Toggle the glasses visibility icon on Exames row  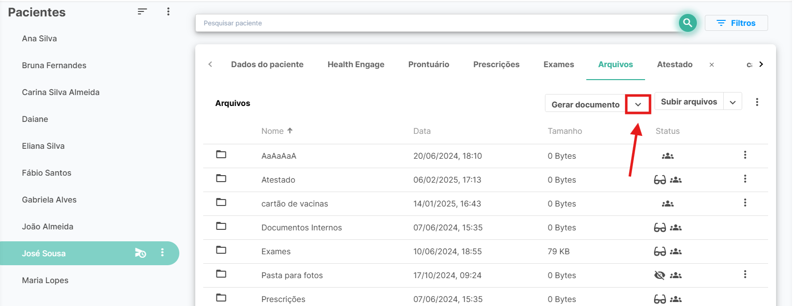[660, 251]
